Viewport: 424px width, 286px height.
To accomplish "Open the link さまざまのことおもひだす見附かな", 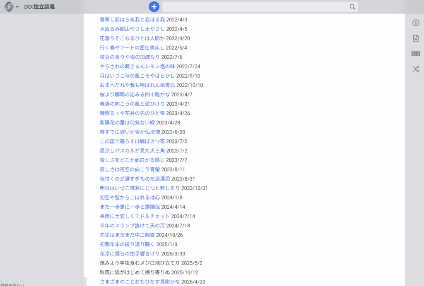I will click(140, 282).
